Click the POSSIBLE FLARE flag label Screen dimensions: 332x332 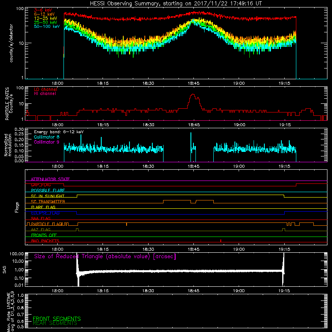click(x=48, y=190)
